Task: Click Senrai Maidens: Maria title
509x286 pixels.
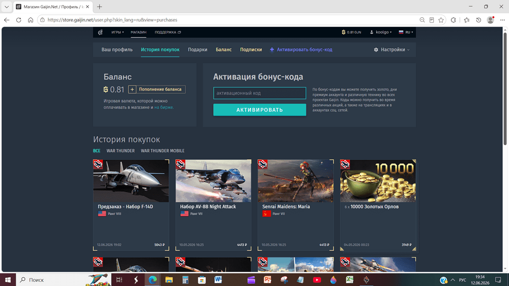Action: point(286,207)
